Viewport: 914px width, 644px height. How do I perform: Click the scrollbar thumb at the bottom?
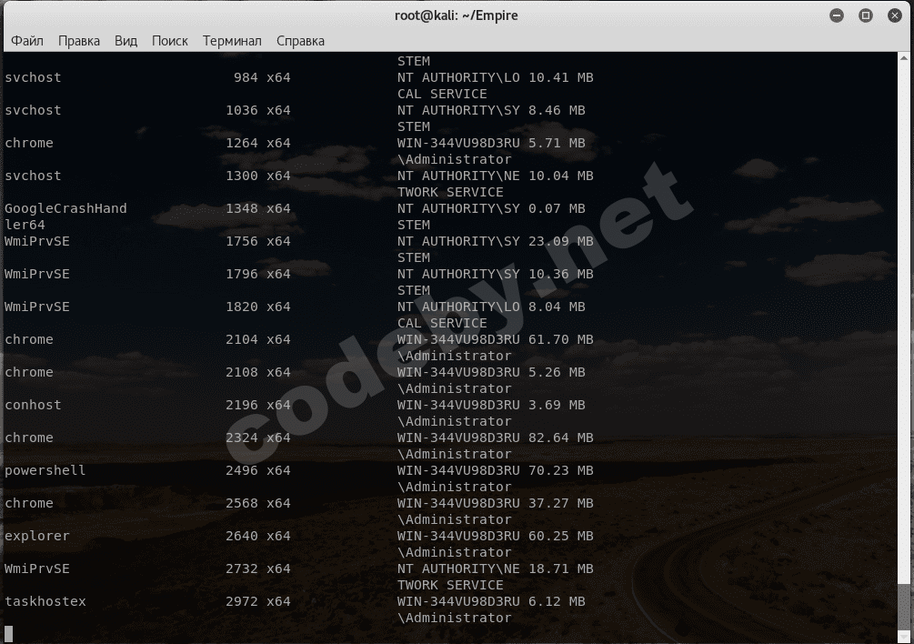(903, 608)
